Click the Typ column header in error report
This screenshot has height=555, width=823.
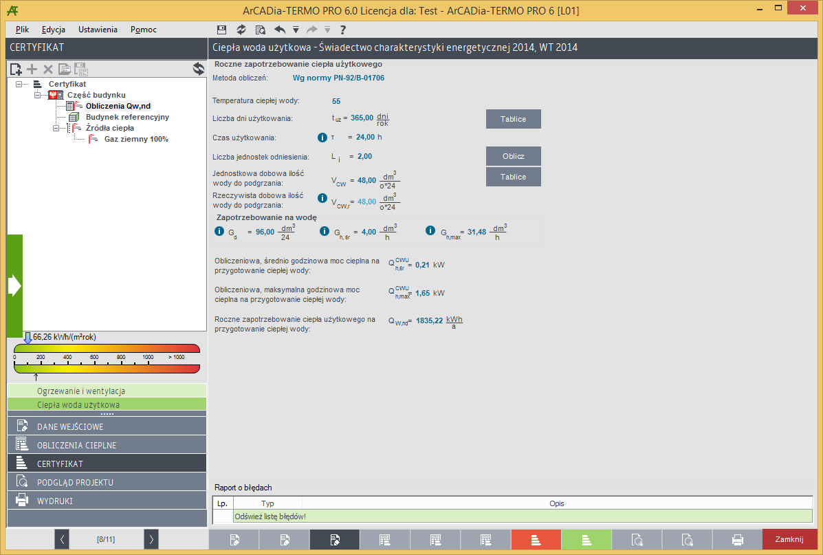click(x=267, y=503)
